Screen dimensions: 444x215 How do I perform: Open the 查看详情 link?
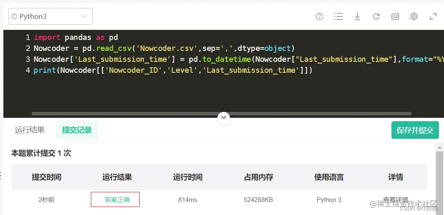point(396,199)
